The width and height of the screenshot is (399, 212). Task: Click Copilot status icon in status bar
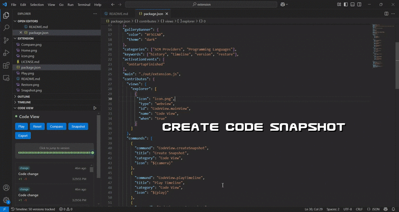[386, 209]
